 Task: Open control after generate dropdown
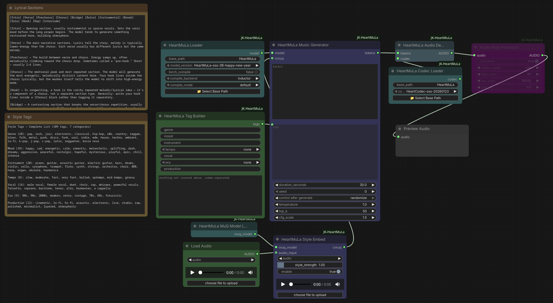tap(325, 198)
